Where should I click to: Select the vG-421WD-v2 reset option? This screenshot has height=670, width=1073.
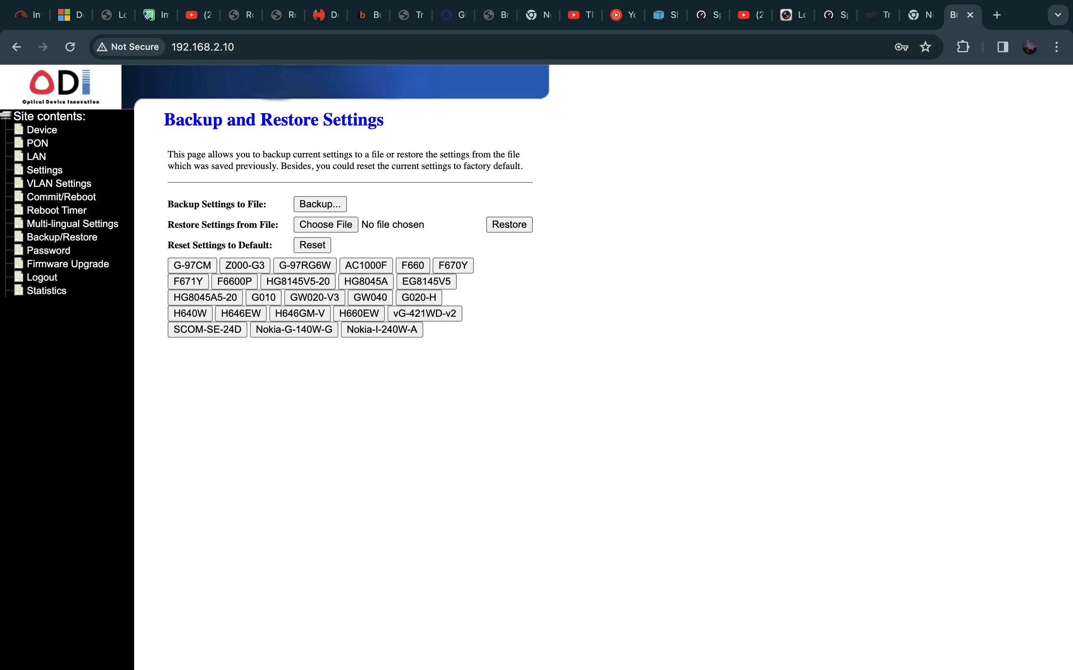coord(423,313)
